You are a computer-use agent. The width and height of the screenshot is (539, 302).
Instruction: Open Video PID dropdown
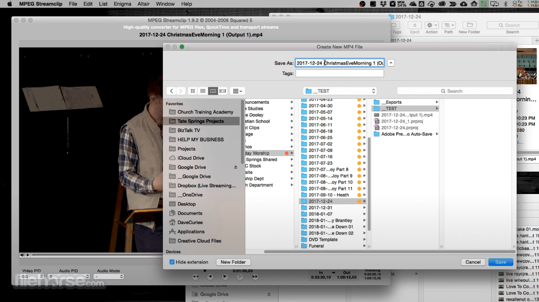pos(32,277)
